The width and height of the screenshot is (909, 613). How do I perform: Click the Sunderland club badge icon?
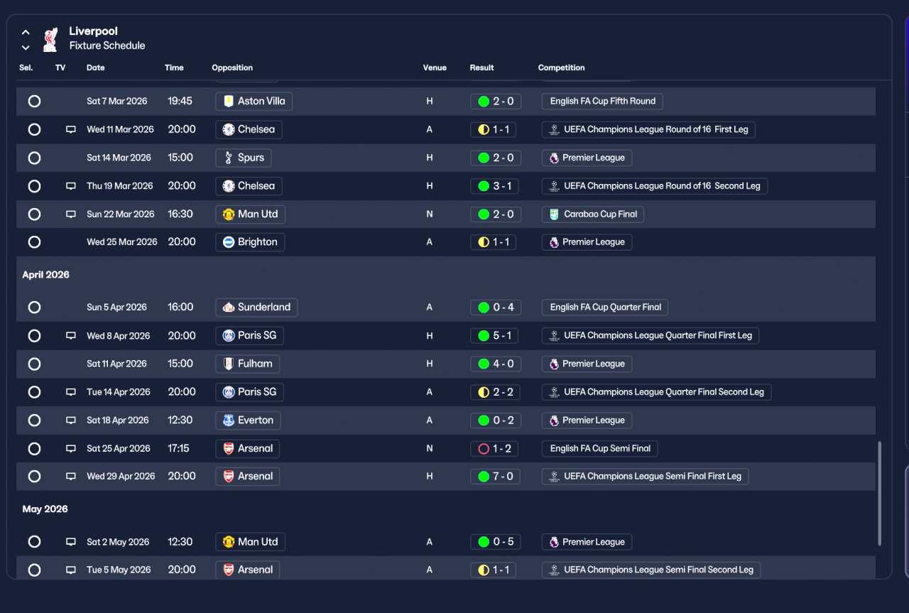(x=228, y=308)
